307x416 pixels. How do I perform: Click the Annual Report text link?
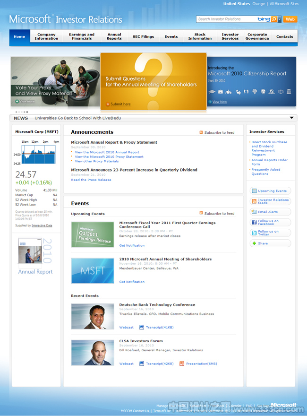pos(35,272)
